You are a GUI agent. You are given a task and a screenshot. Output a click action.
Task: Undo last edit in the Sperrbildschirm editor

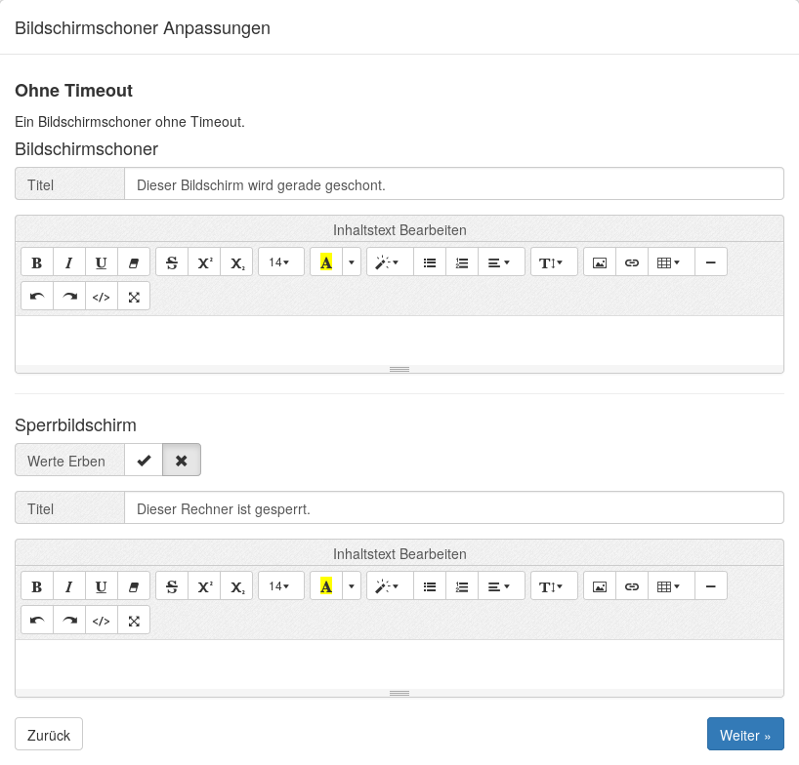(37, 621)
